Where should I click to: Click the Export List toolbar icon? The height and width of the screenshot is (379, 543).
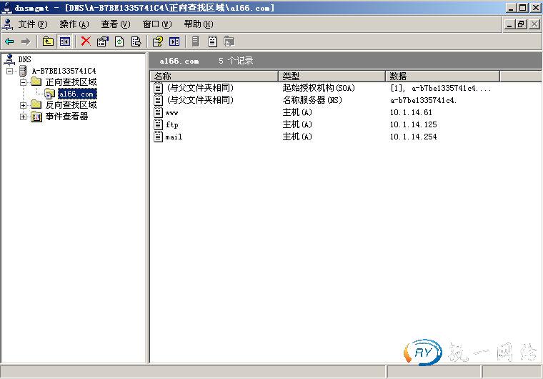coord(136,41)
